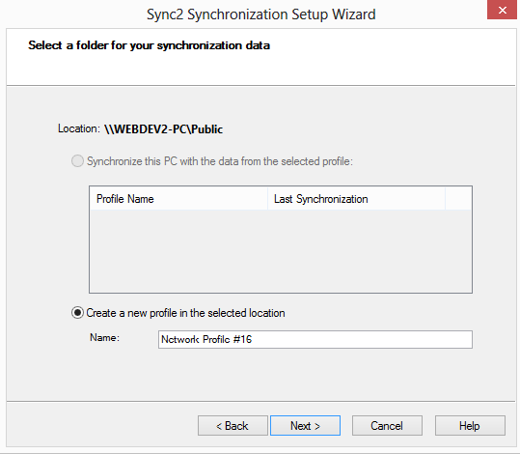This screenshot has width=520, height=454.
Task: Click the divider between Profile Name and Last Synchronization
Action: 267,199
